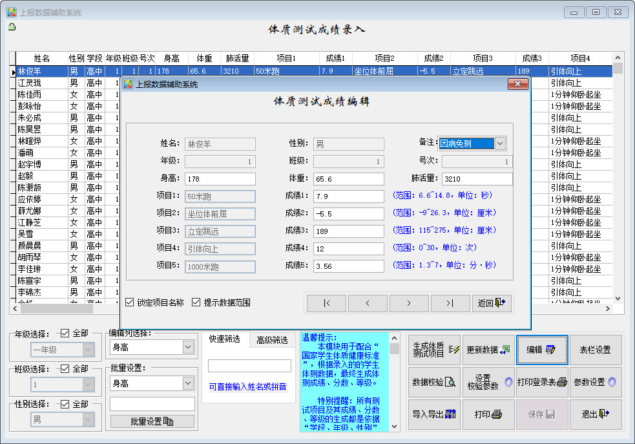The height and width of the screenshot is (444, 635).
Task: Click the quick filter search box
Action: coord(249,366)
